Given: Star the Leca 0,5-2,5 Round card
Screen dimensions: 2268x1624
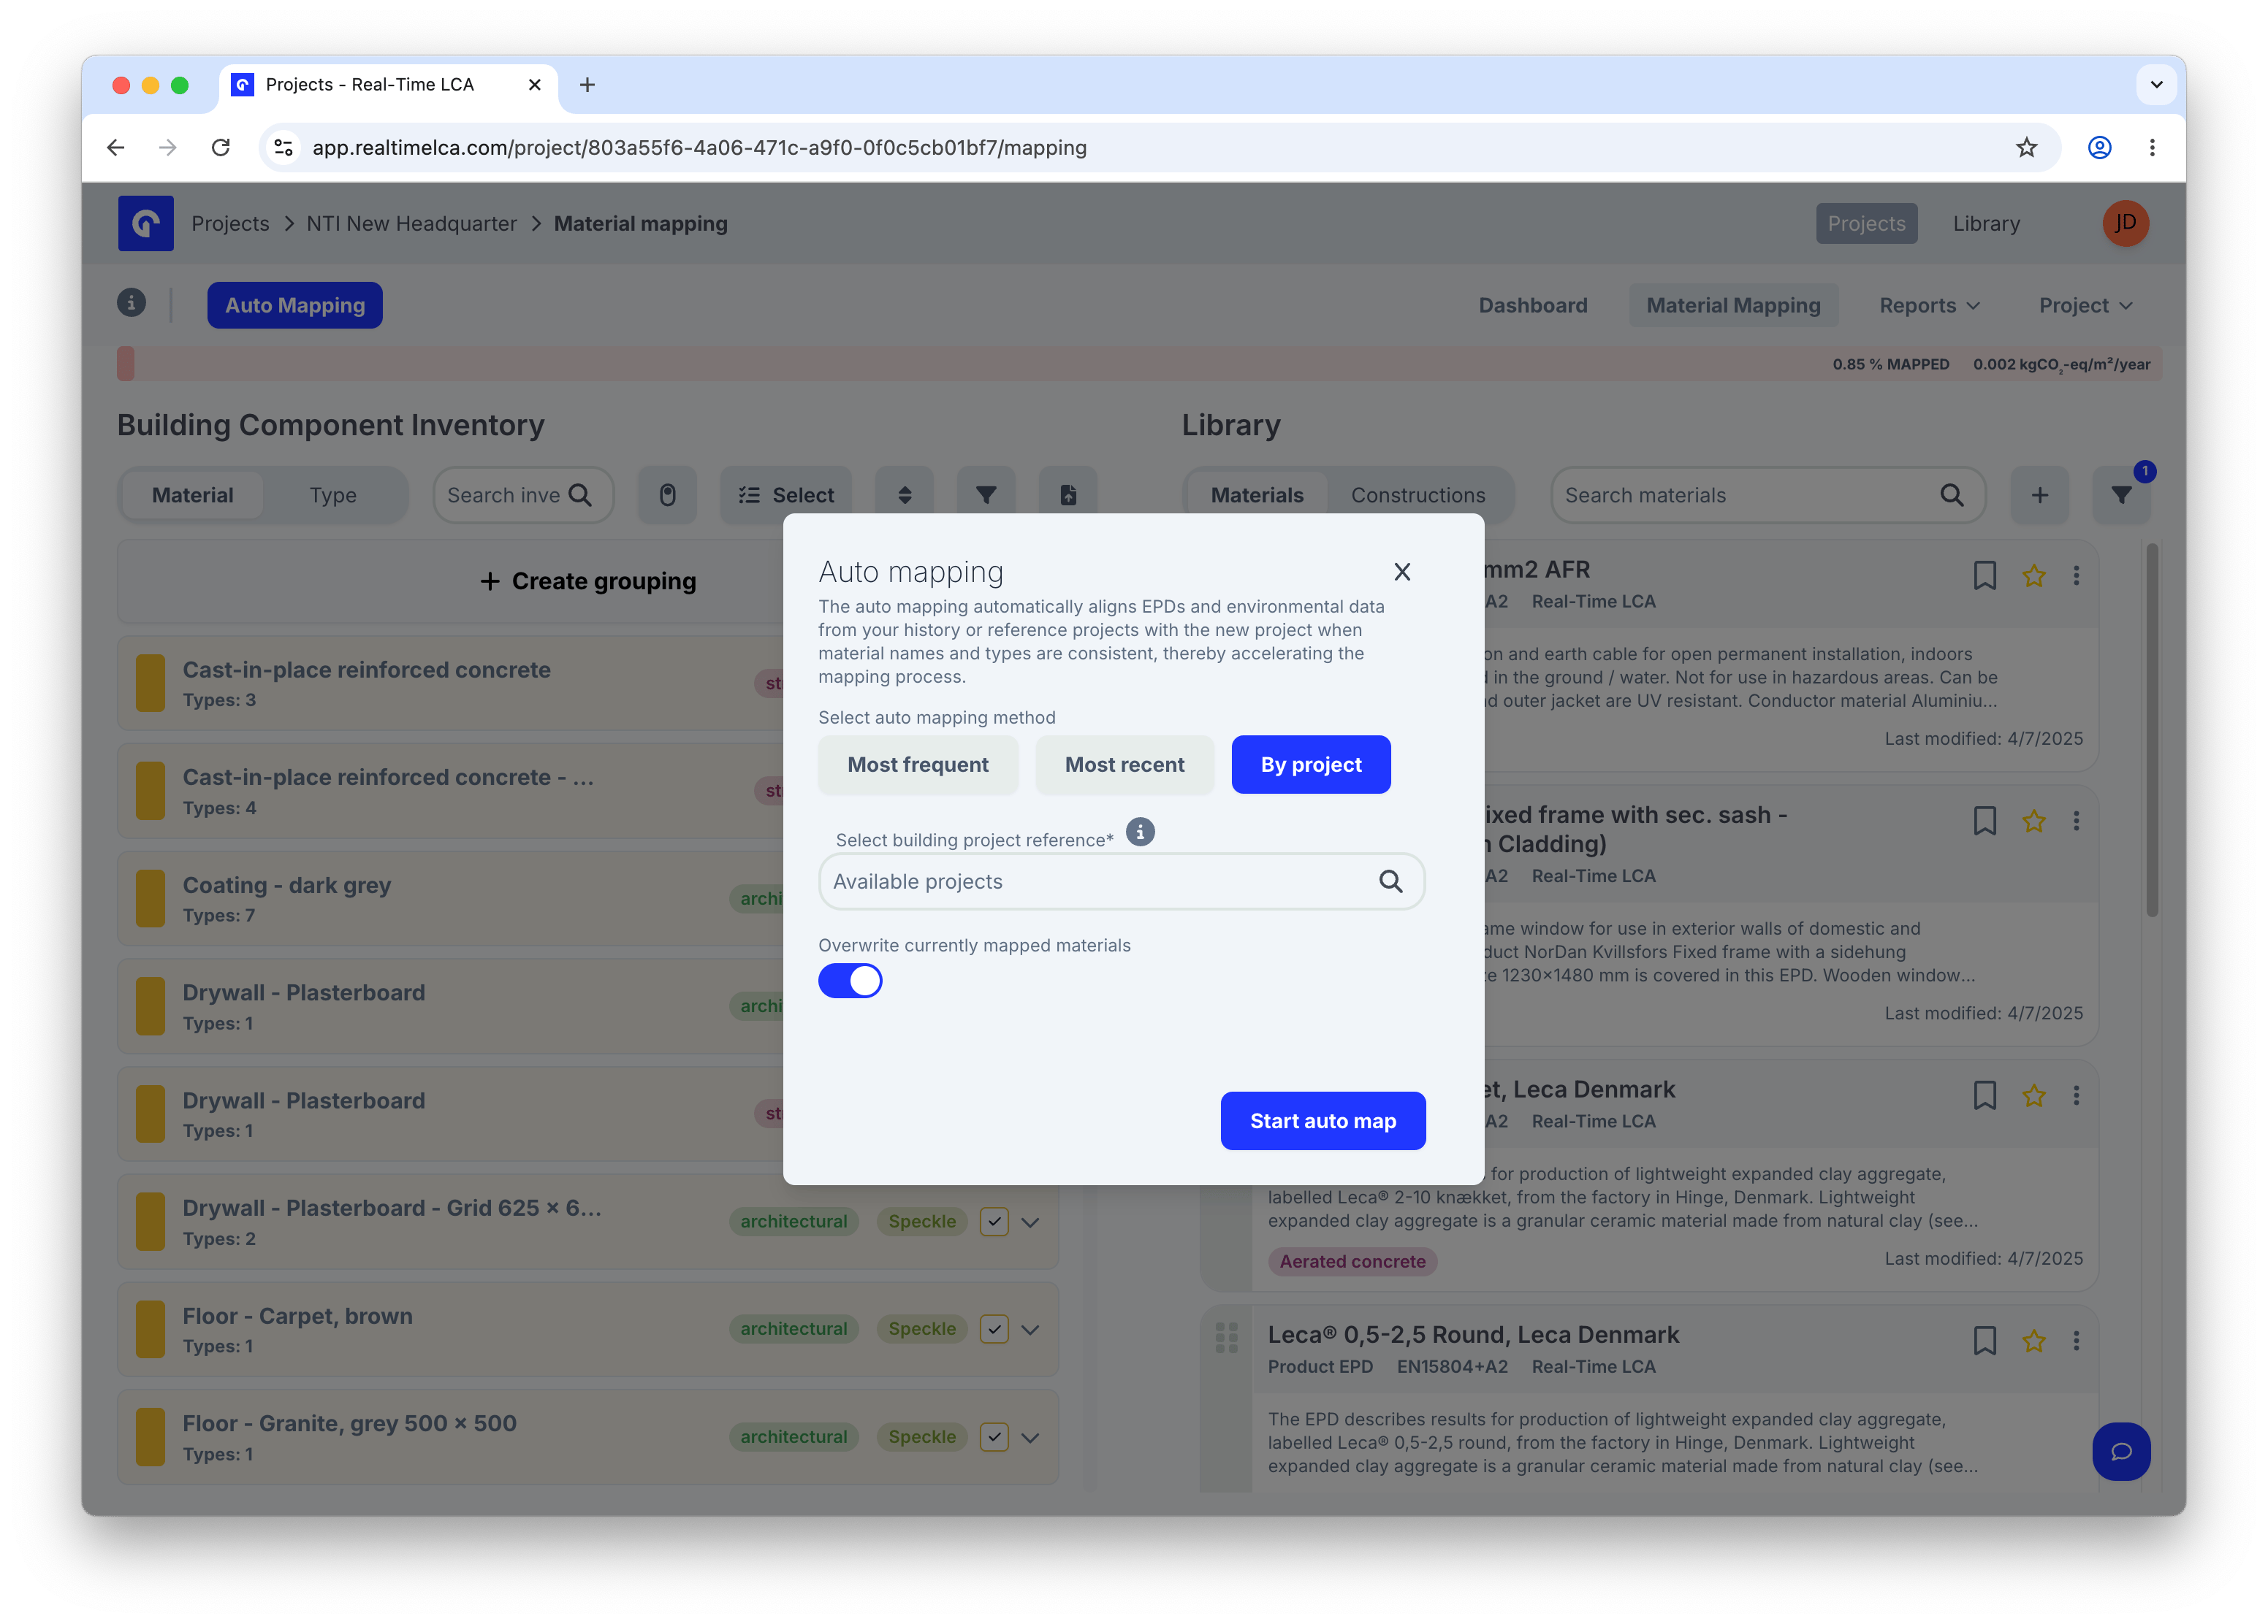Looking at the screenshot, I should click(2033, 1341).
